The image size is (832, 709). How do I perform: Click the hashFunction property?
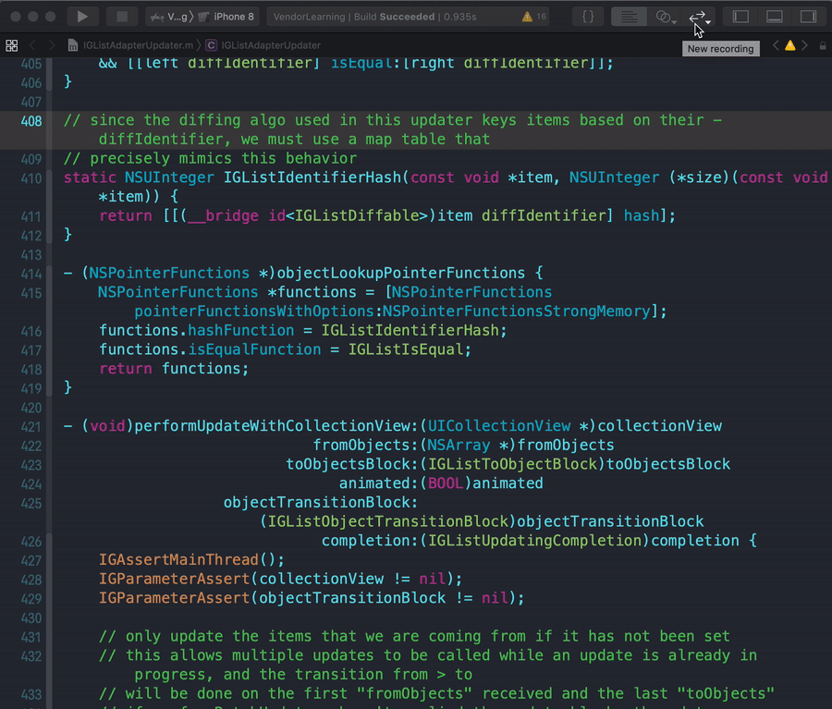241,330
